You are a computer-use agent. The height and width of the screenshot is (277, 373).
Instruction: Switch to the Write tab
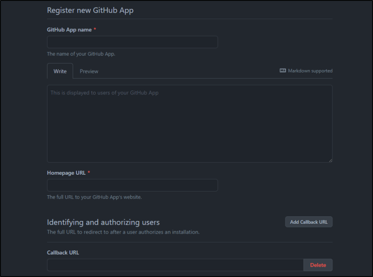(60, 71)
